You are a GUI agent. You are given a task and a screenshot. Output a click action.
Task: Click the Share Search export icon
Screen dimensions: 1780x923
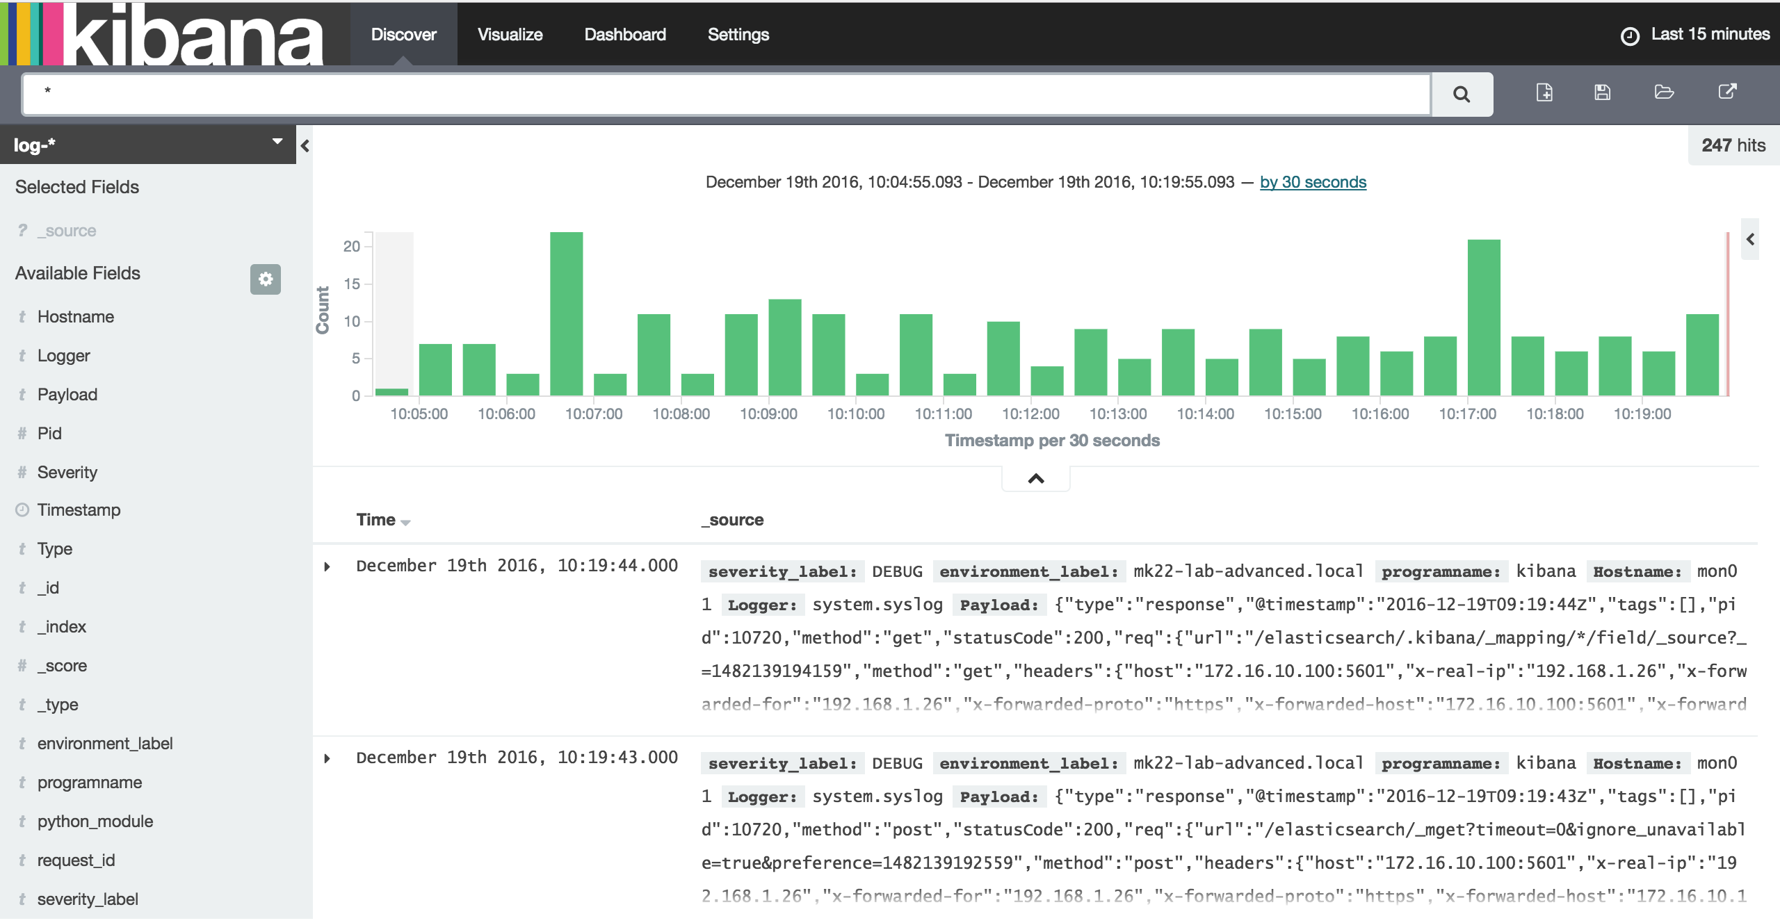1727,92
